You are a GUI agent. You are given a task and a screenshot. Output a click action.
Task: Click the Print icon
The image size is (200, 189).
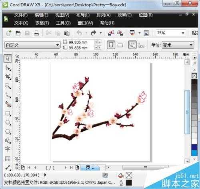tap(36, 33)
